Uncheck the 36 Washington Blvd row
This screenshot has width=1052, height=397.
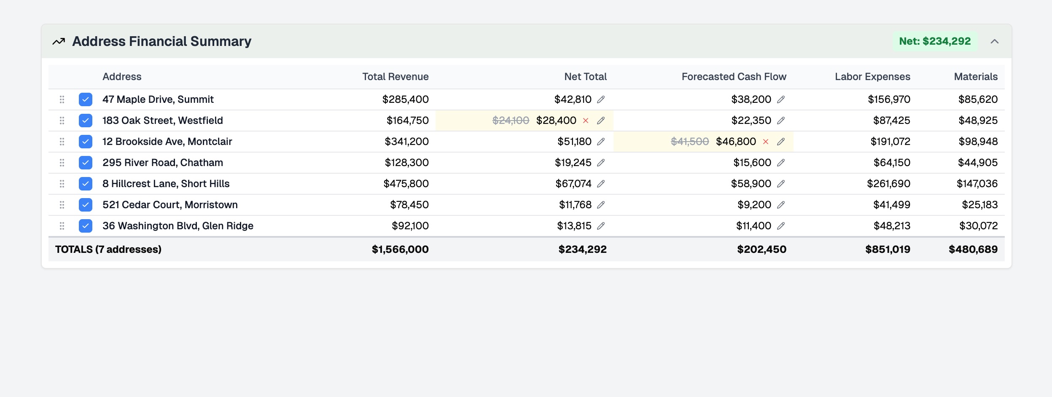tap(86, 226)
